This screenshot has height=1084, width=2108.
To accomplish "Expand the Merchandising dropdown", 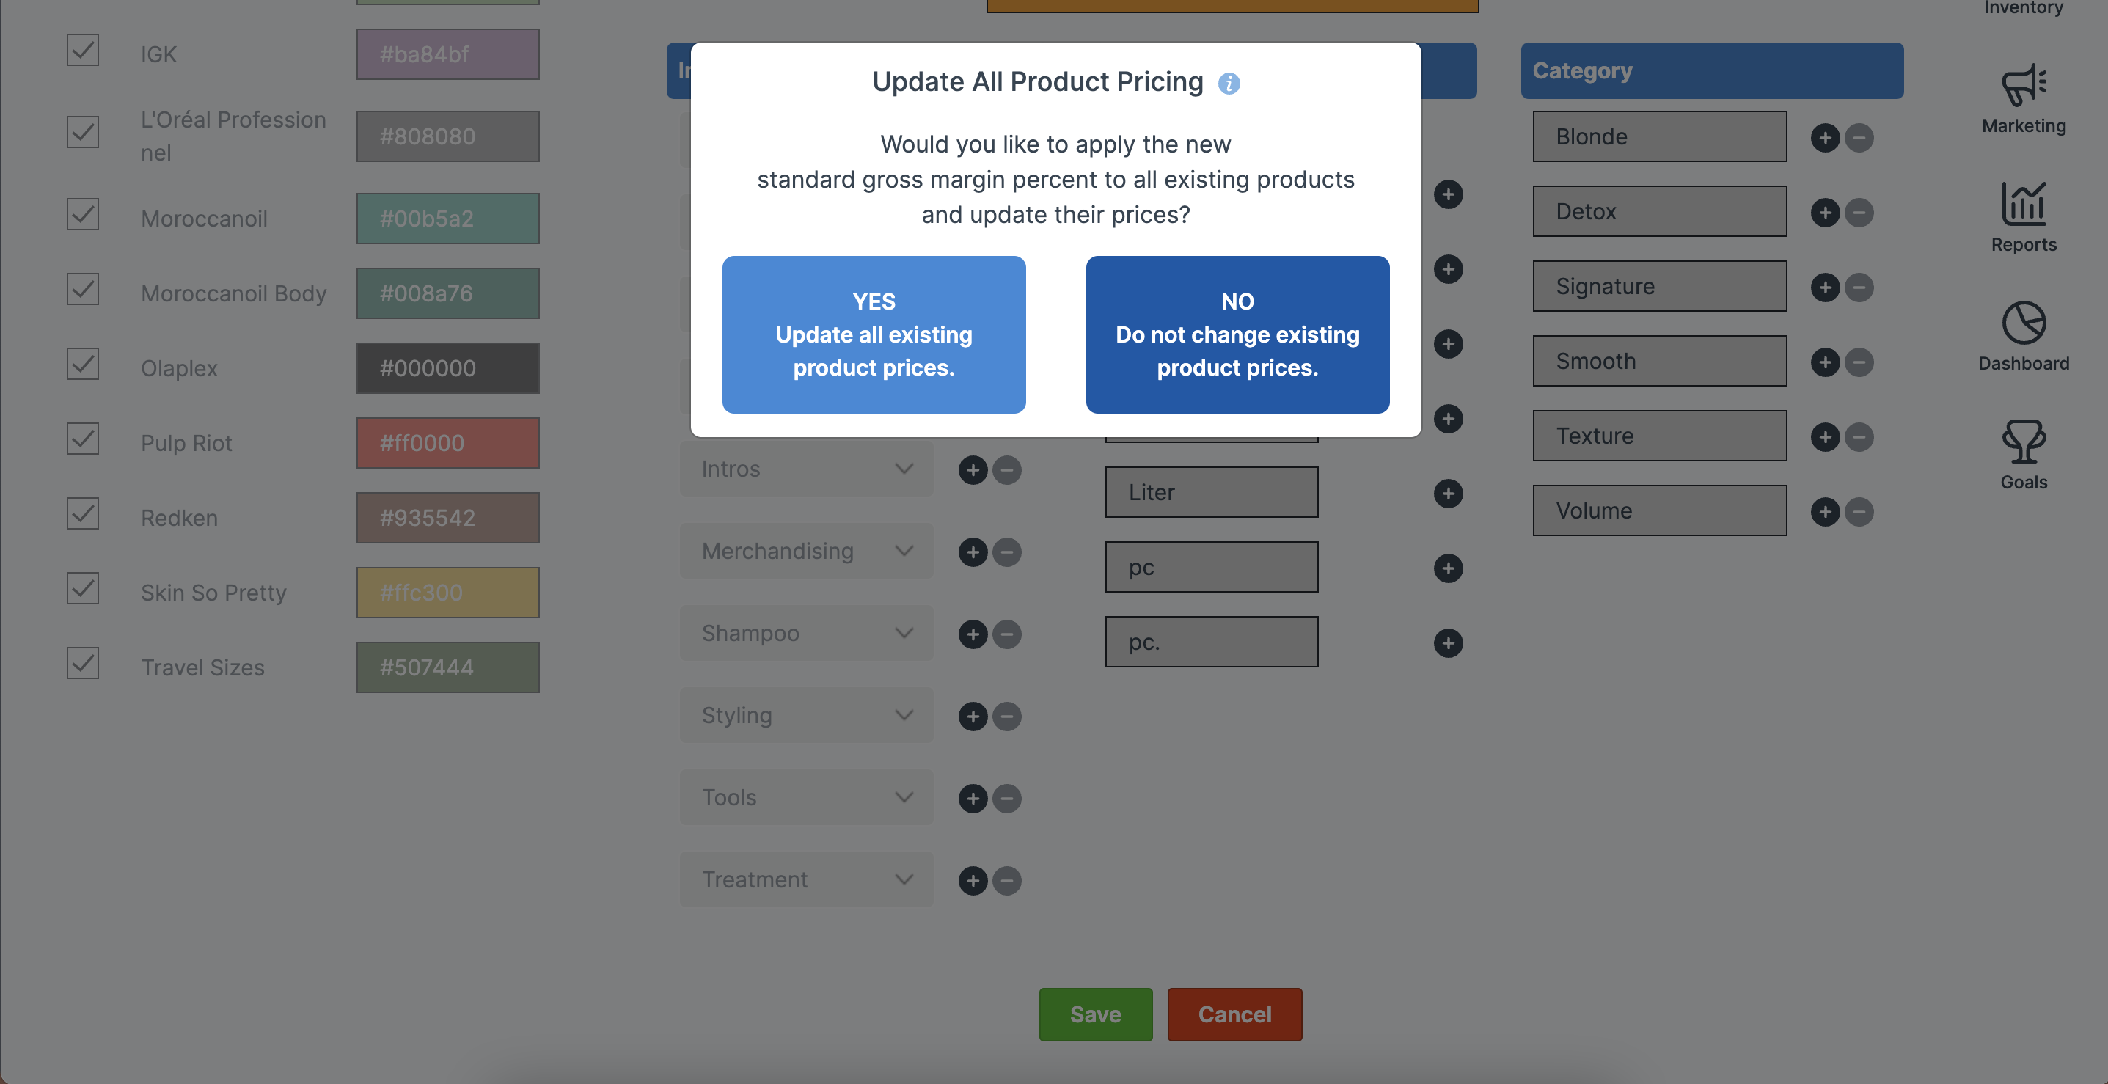I will [x=806, y=552].
